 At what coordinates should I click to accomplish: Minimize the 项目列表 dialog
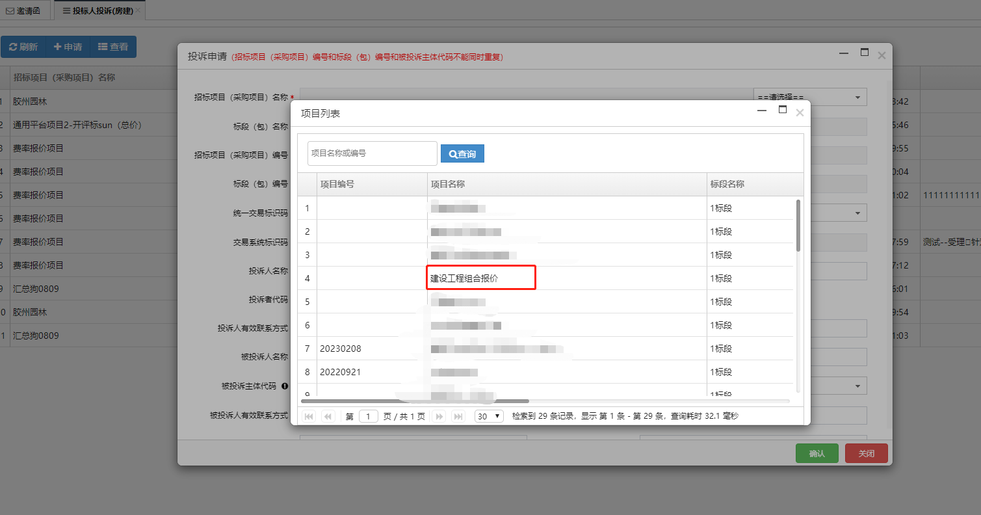(762, 112)
